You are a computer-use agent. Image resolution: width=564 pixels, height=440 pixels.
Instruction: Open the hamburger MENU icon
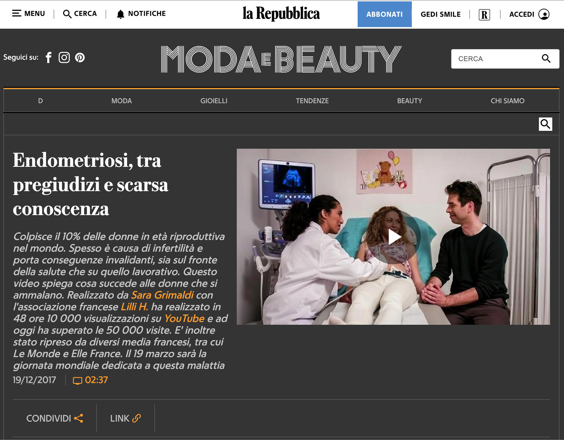click(x=16, y=14)
